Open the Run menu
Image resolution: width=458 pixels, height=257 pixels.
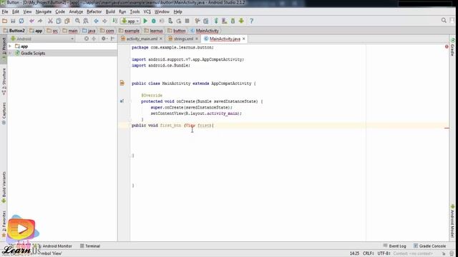tap(122, 12)
